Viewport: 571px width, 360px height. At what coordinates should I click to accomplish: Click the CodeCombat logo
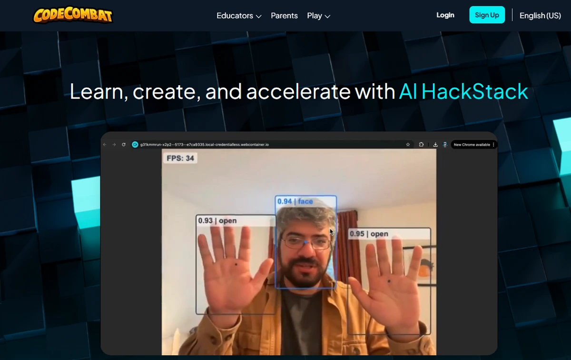click(x=73, y=15)
